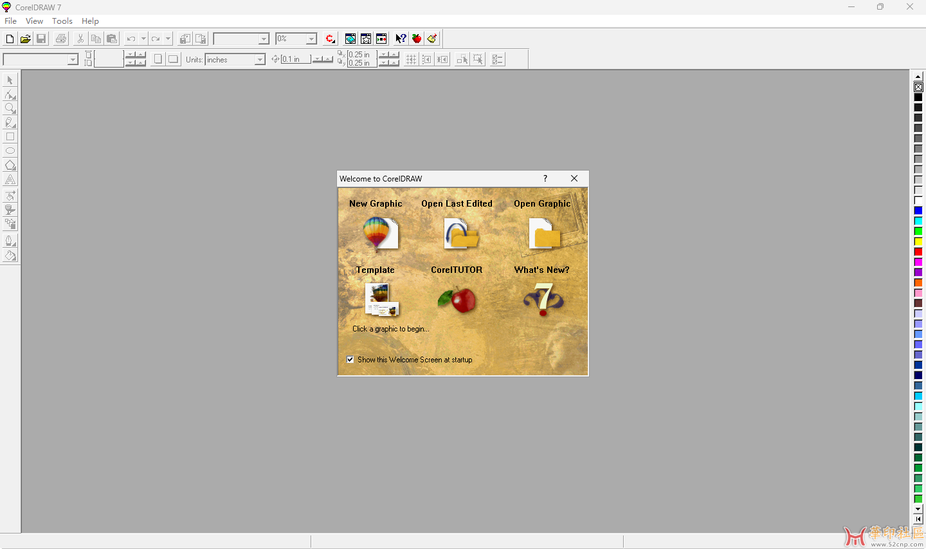Select the Freehand drawing tool
Screen dimensions: 926x549
coord(10,122)
